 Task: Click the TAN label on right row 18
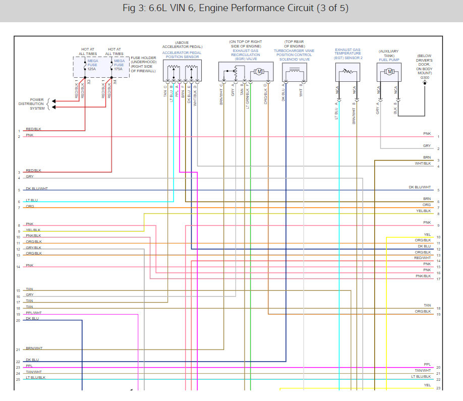pos(427,305)
